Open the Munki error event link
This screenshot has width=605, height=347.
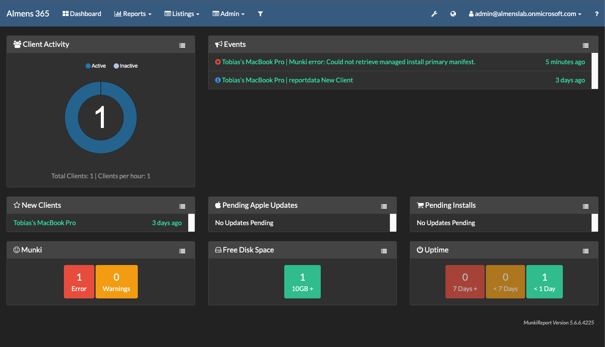[348, 62]
